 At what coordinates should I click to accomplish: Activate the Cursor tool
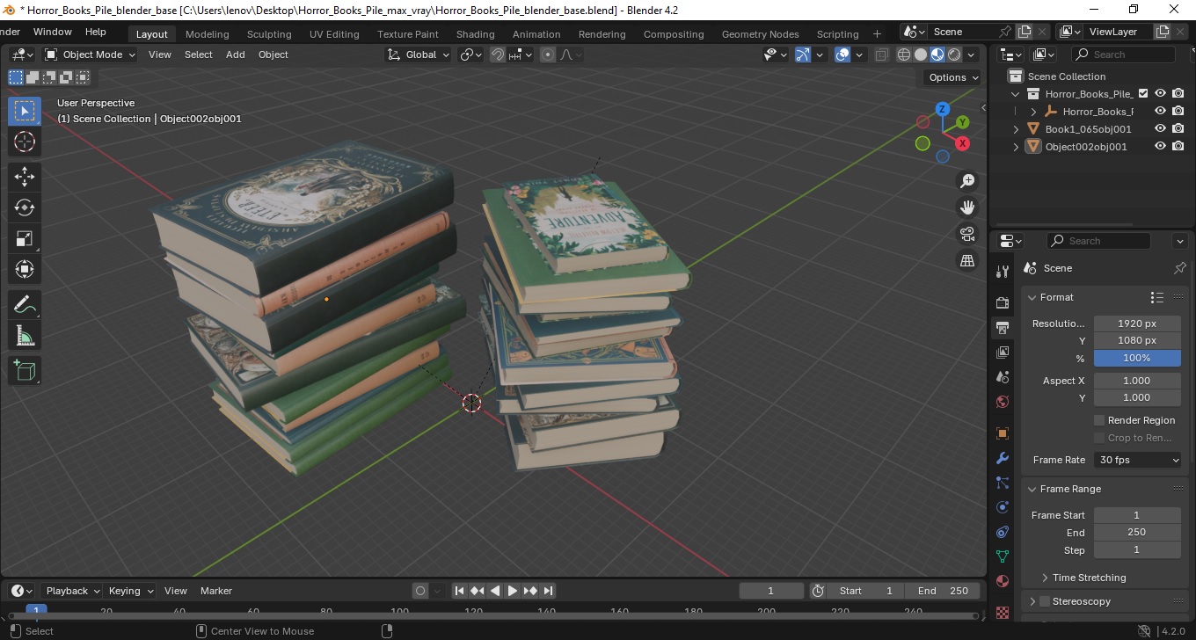click(x=25, y=142)
